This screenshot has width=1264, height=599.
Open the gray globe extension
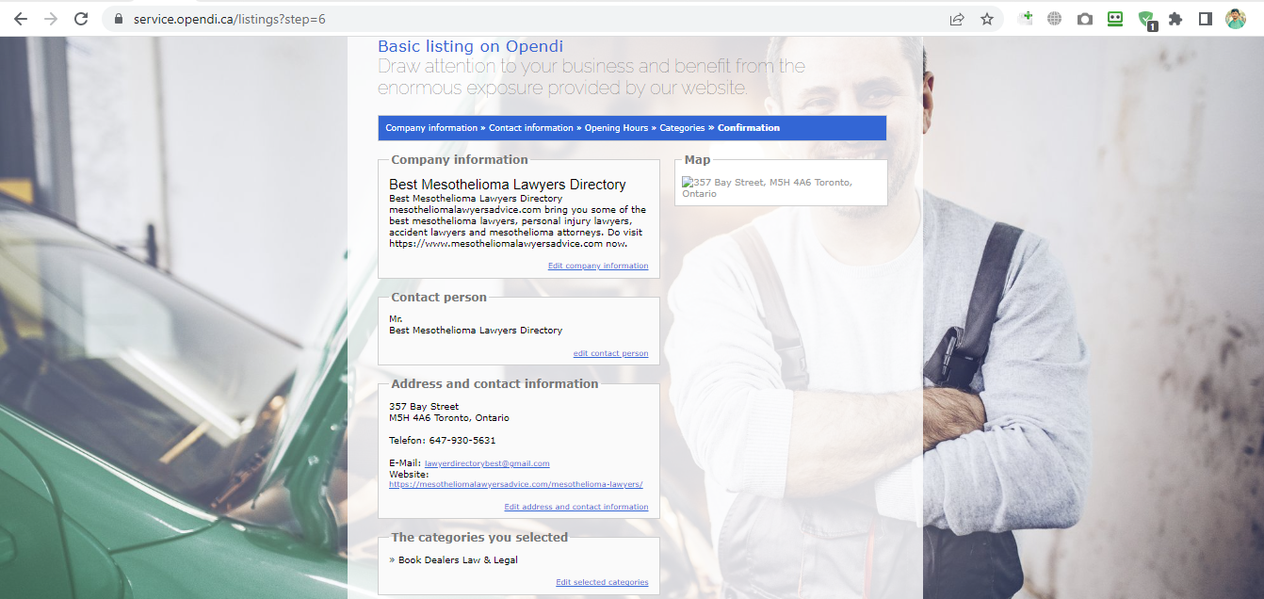1055,19
